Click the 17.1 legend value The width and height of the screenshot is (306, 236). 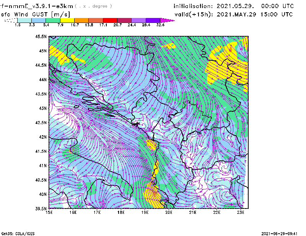103,25
